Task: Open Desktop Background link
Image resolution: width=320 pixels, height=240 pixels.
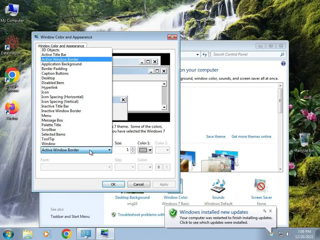Action: point(132,197)
